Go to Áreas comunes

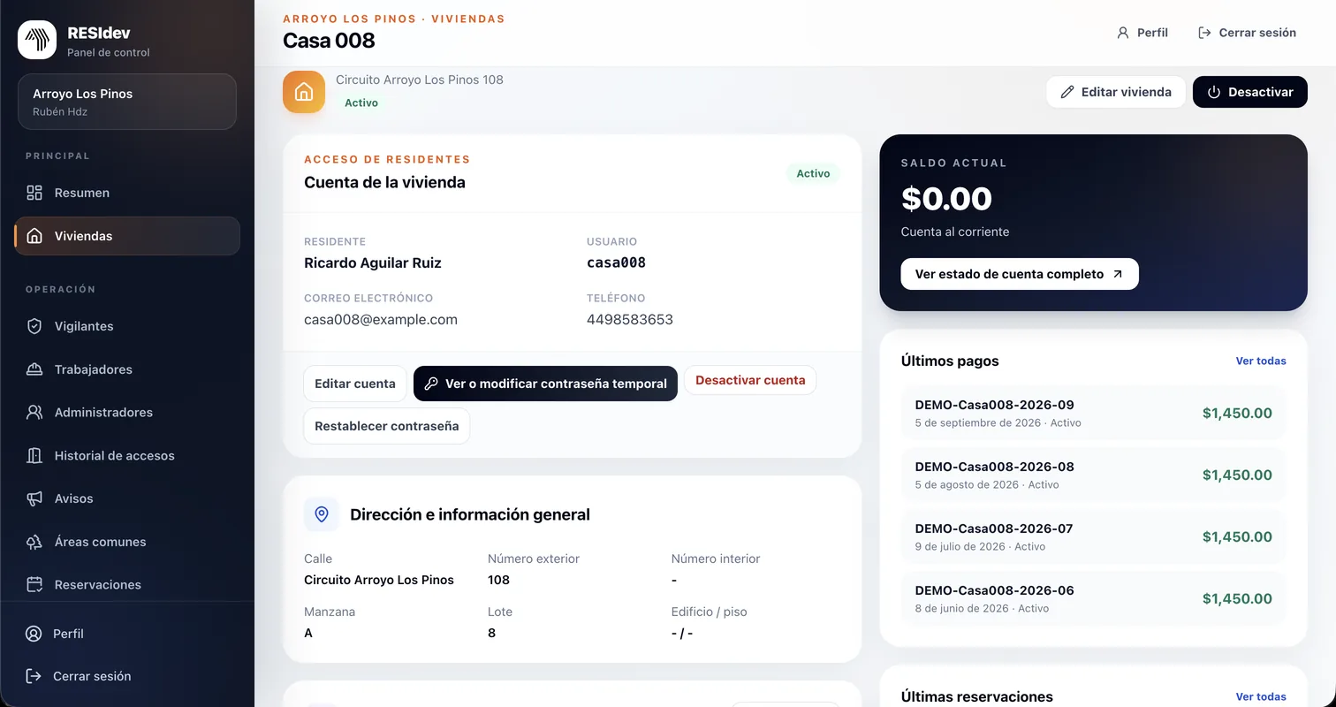point(127,542)
